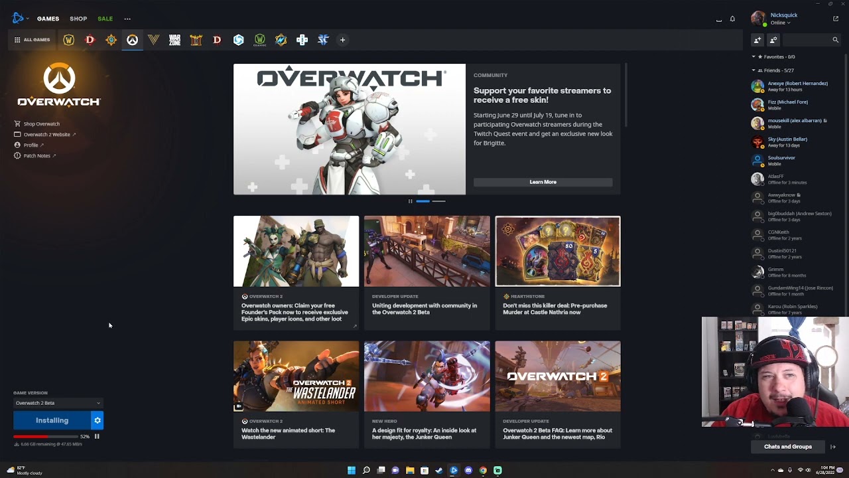This screenshot has height=478, width=849.
Task: Open Patch Notes link
Action: tap(35, 155)
